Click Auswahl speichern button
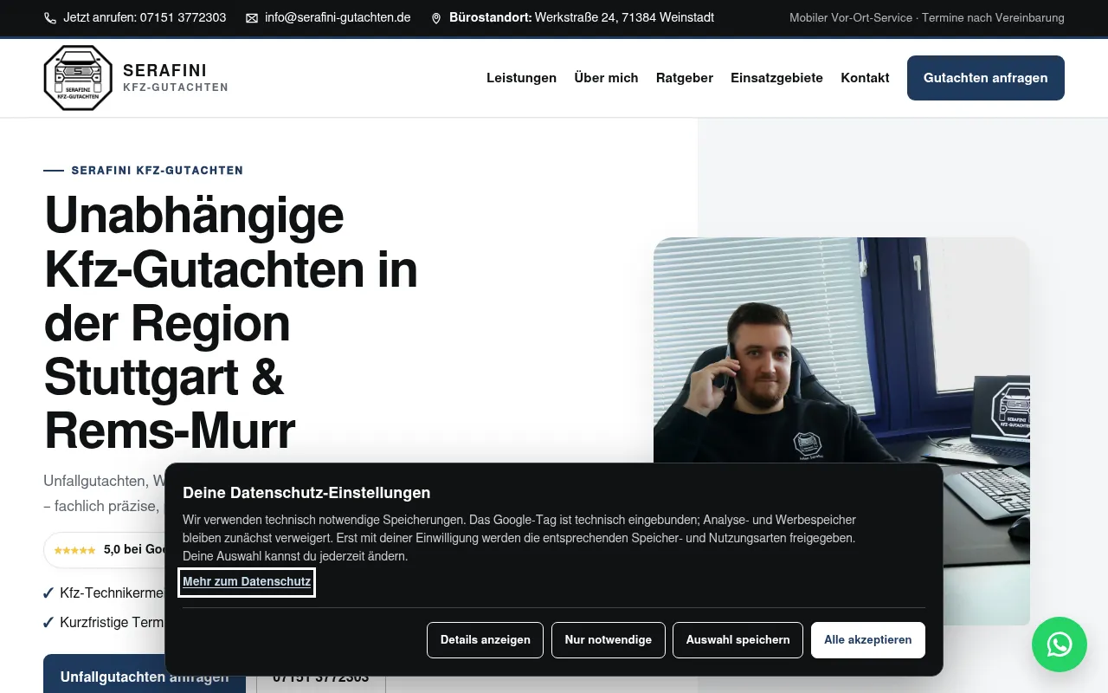Image resolution: width=1108 pixels, height=693 pixels. [x=738, y=640]
